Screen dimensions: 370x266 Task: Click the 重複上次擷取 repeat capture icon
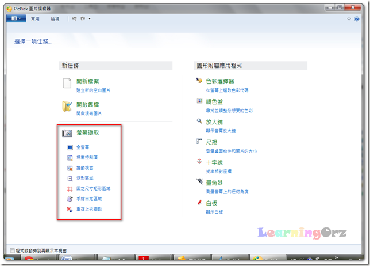point(70,210)
